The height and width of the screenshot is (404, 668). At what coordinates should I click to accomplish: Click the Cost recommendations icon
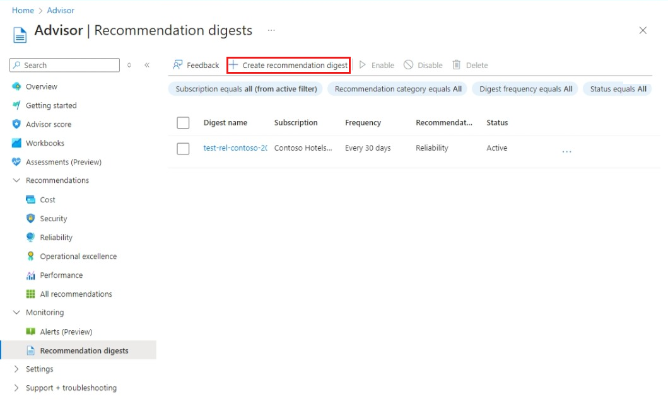(31, 200)
